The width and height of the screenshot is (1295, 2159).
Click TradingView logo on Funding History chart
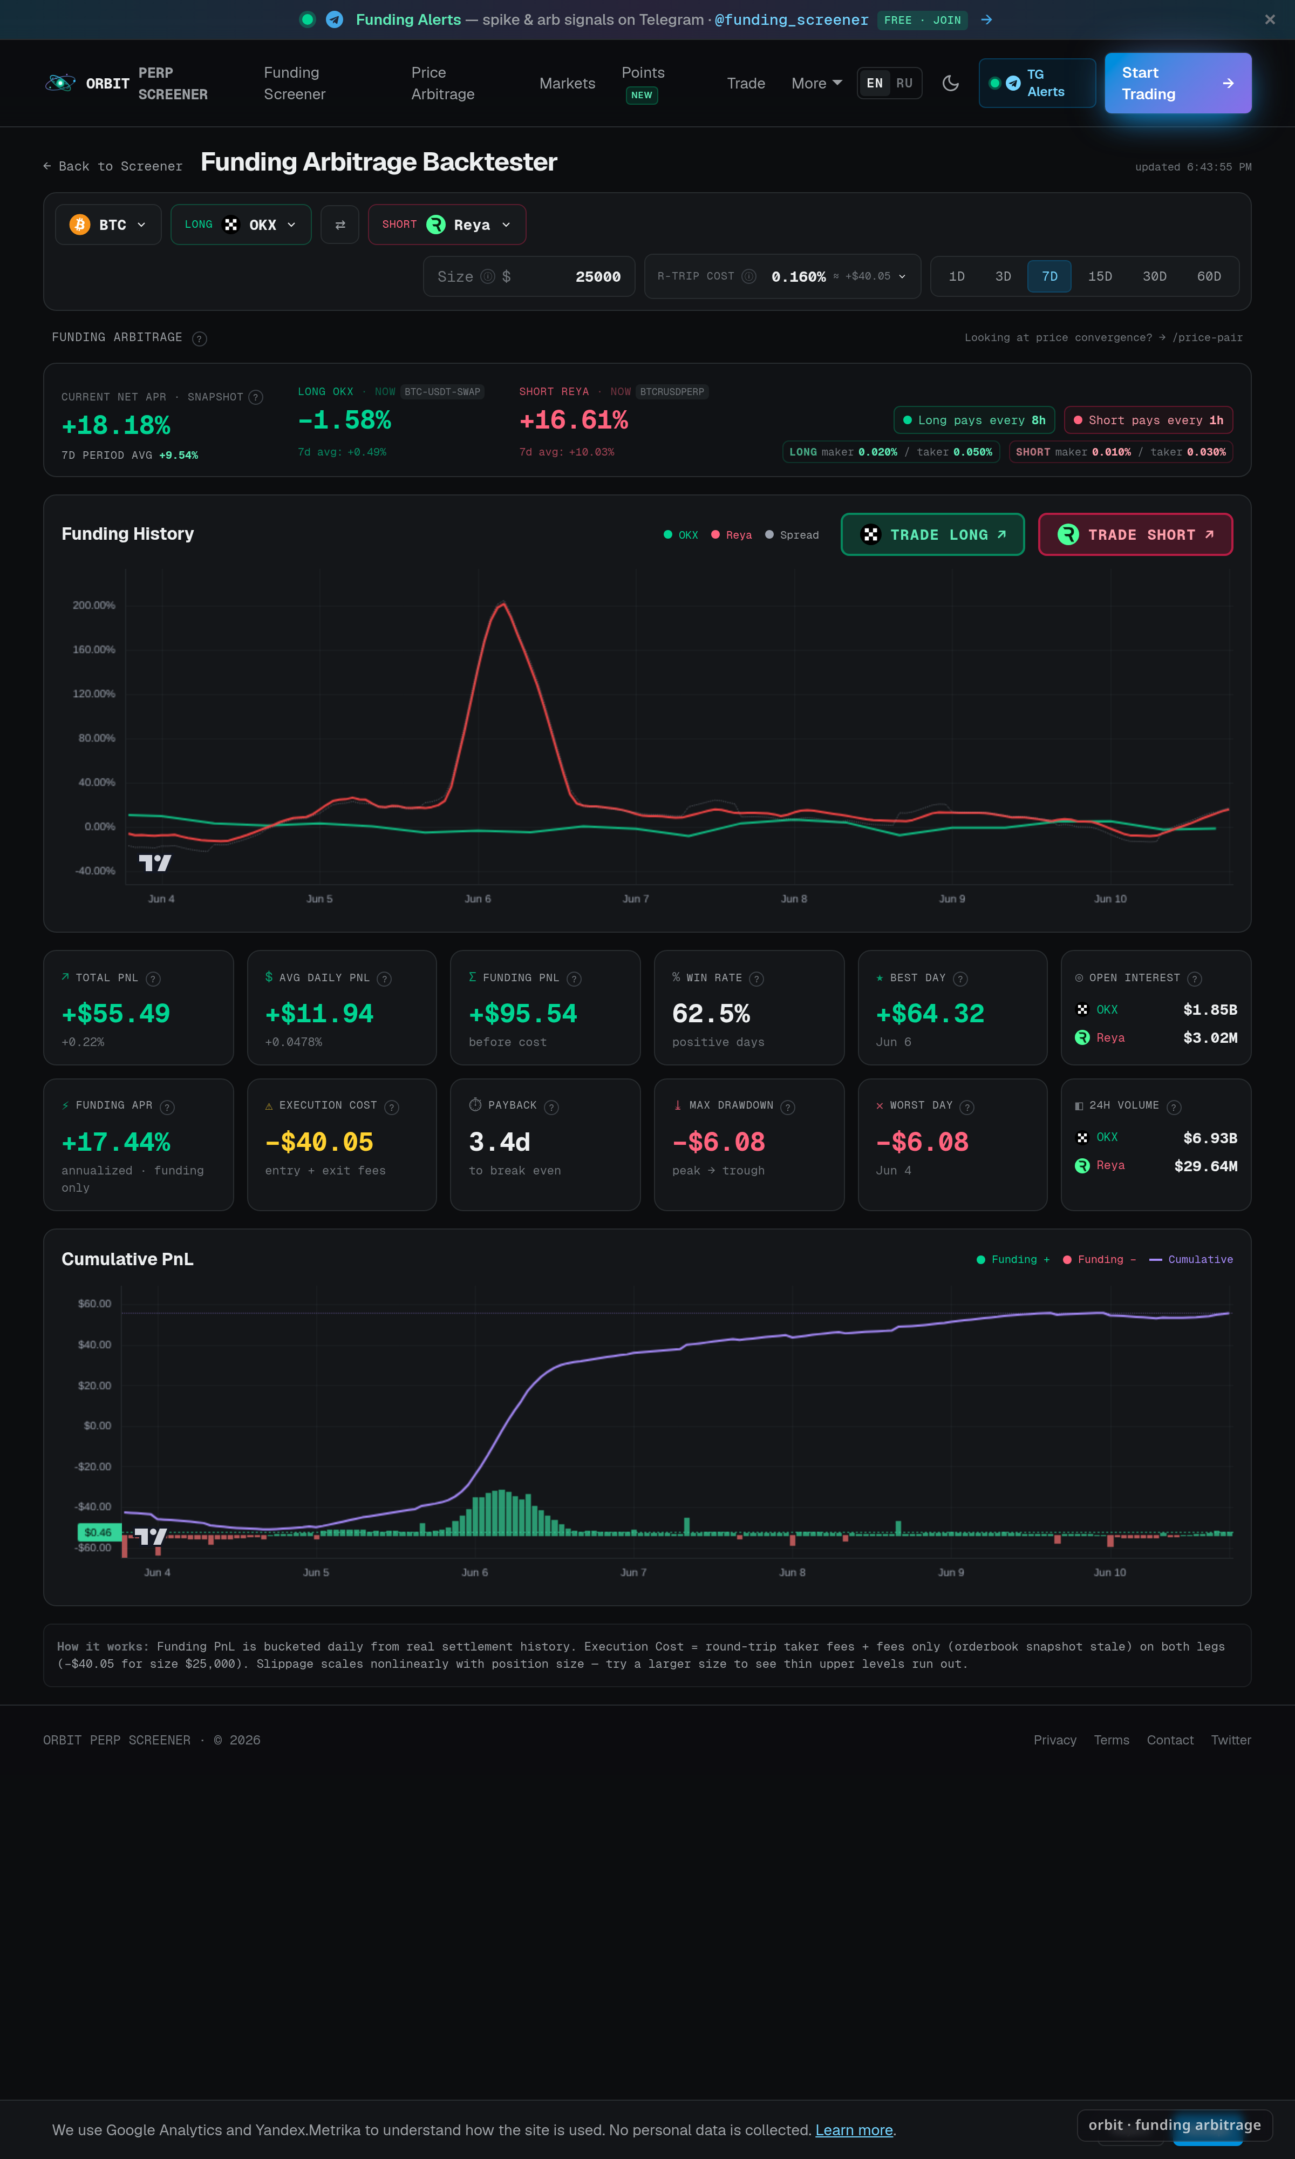(x=154, y=863)
